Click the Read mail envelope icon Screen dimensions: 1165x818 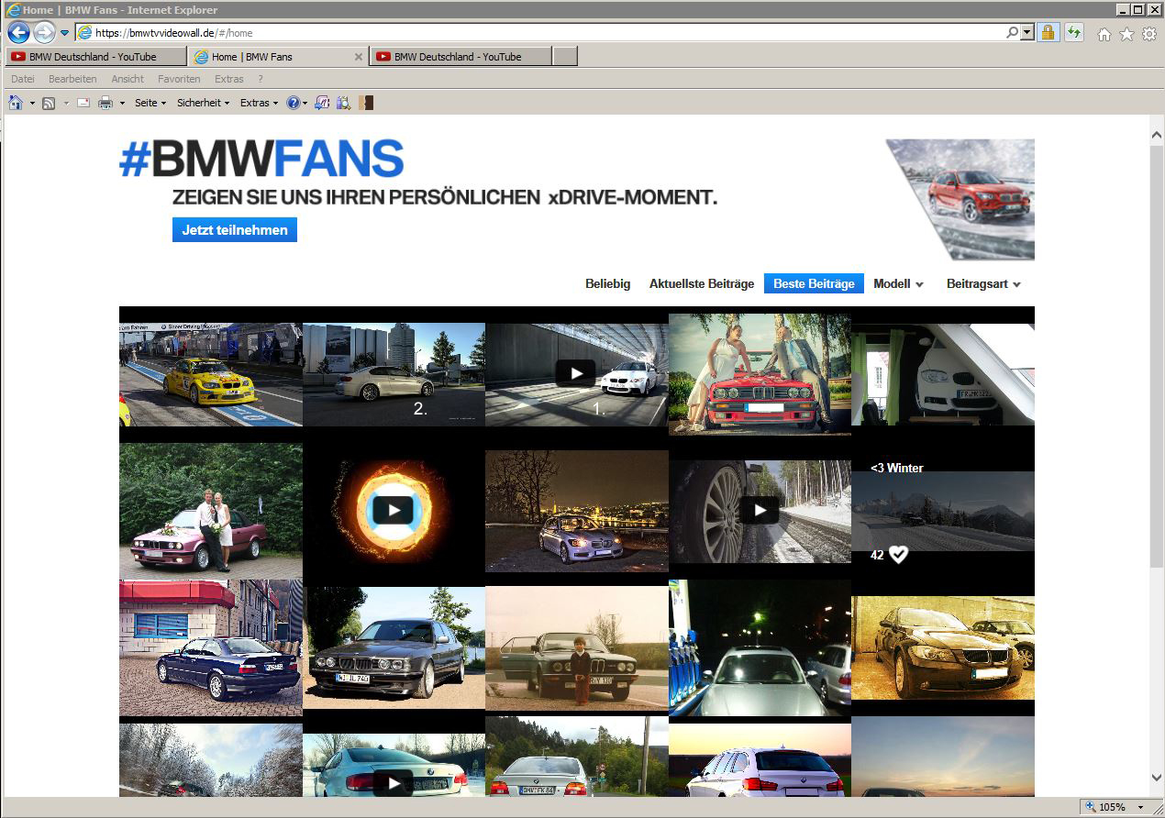coord(83,103)
